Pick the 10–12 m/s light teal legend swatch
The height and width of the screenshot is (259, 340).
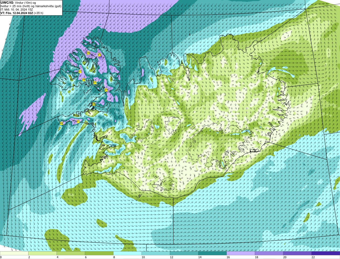(156, 253)
